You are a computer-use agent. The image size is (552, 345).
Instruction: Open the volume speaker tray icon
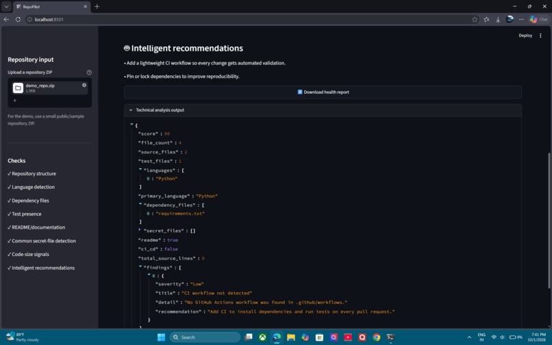(503, 337)
